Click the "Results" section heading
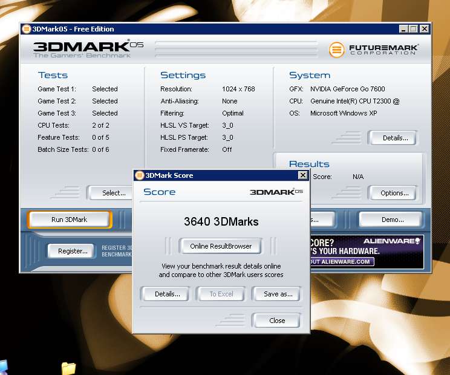Screen dimensions: 450x375 [x=309, y=164]
